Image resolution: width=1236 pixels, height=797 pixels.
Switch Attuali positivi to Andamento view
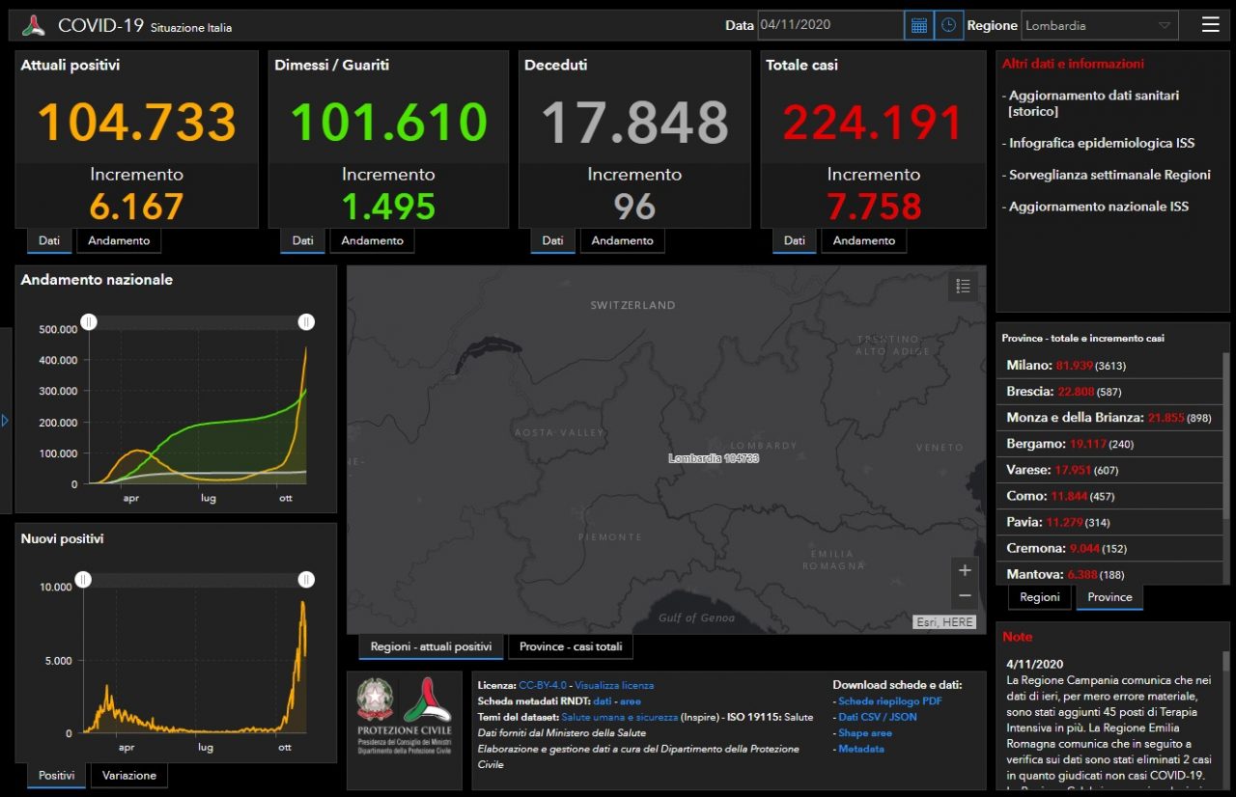point(119,241)
